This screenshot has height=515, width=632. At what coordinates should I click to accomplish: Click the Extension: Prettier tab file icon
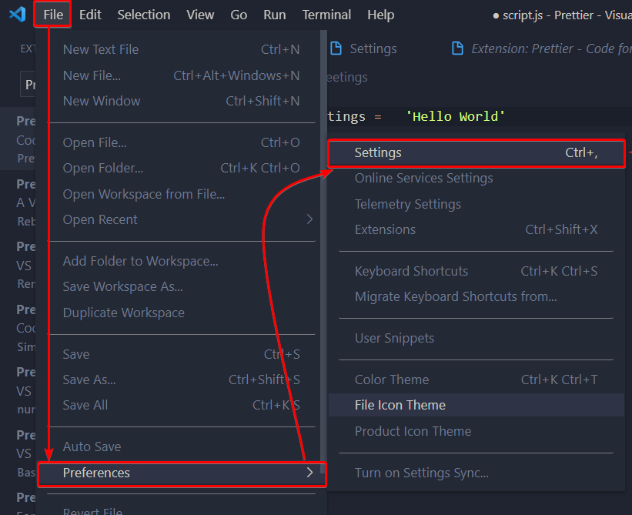click(457, 48)
